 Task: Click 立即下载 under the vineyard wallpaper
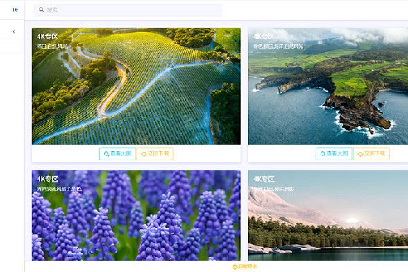click(155, 154)
